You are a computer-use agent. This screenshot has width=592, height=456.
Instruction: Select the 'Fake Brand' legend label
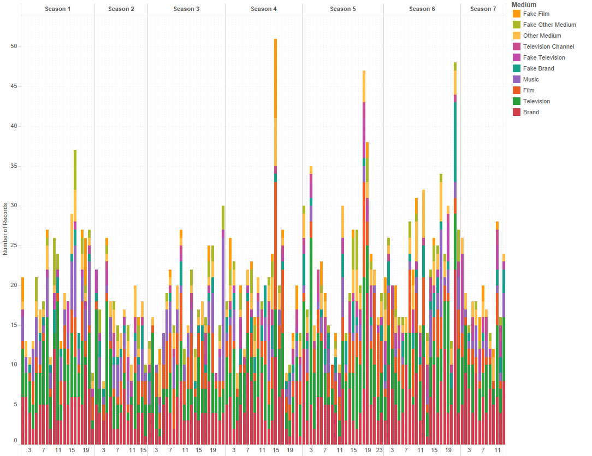click(x=538, y=68)
